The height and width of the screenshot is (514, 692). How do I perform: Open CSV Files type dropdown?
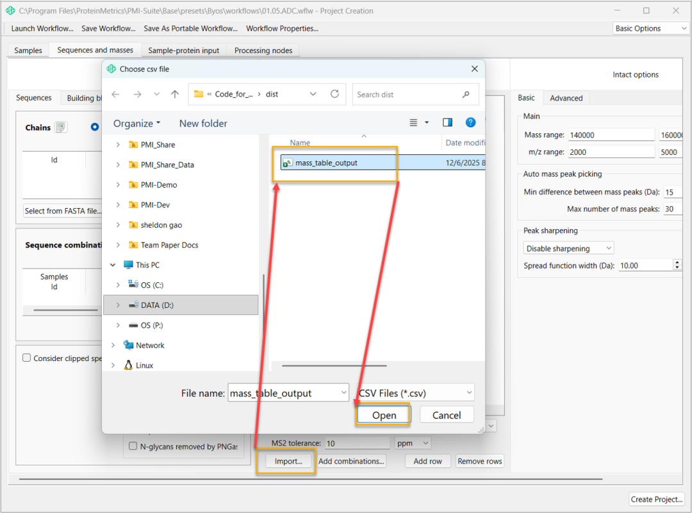[x=415, y=393]
